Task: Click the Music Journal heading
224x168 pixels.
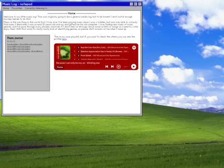Action: coord(15,38)
